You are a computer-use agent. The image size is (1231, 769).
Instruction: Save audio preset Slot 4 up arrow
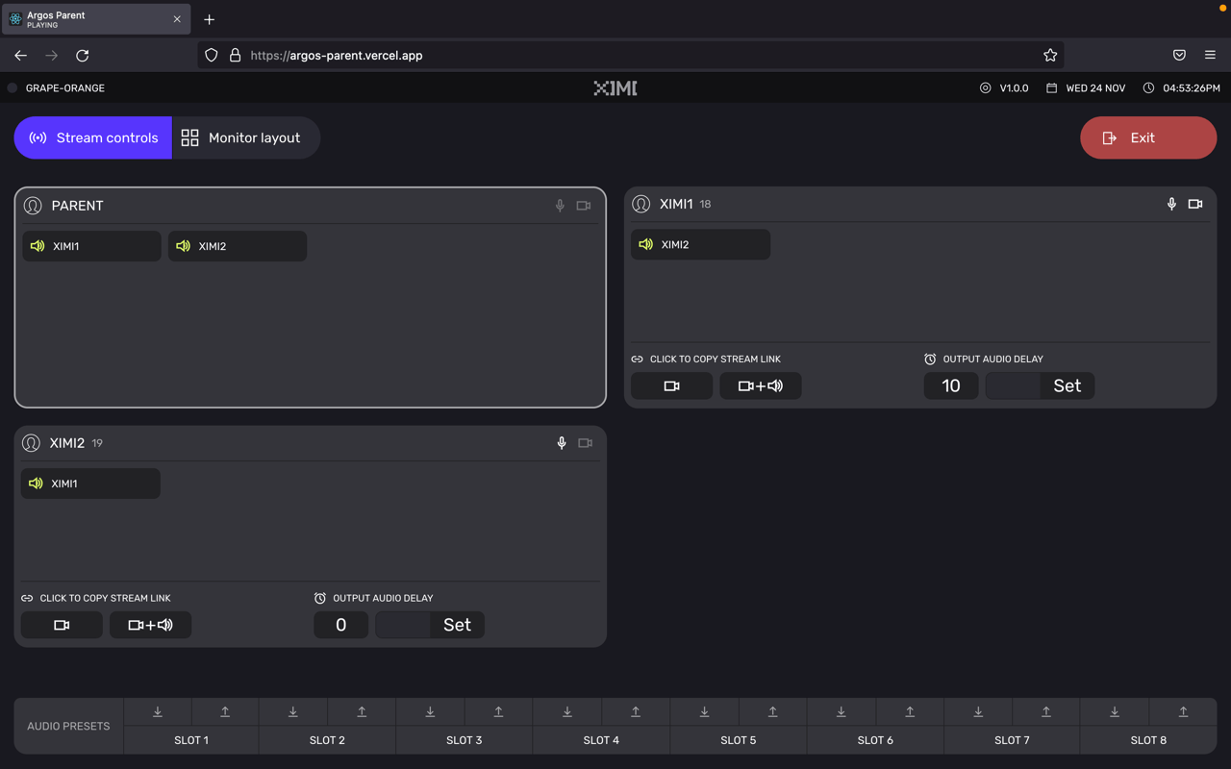coord(636,711)
